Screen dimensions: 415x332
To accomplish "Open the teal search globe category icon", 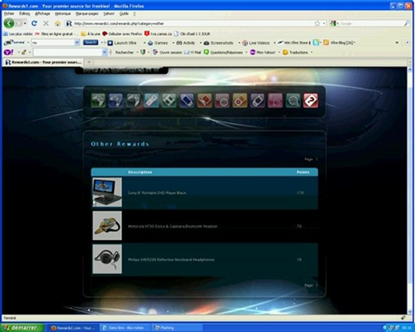I will point(293,101).
